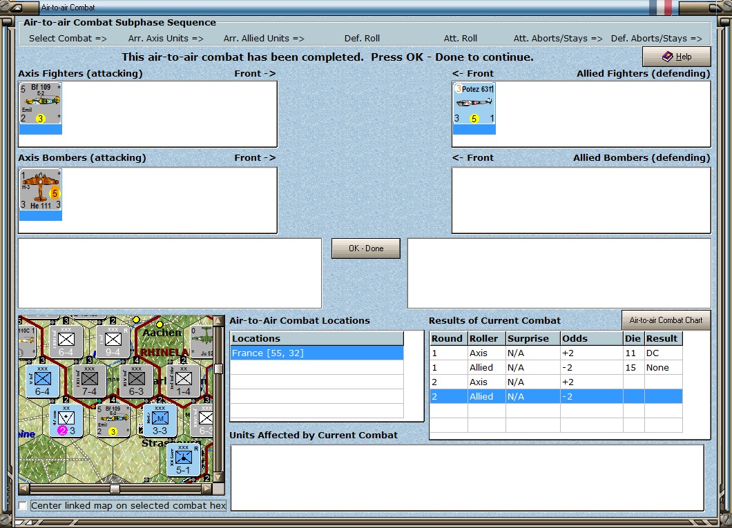This screenshot has width=732, height=528.
Task: Select the highlighted round 2 Allied row
Action: [x=556, y=396]
